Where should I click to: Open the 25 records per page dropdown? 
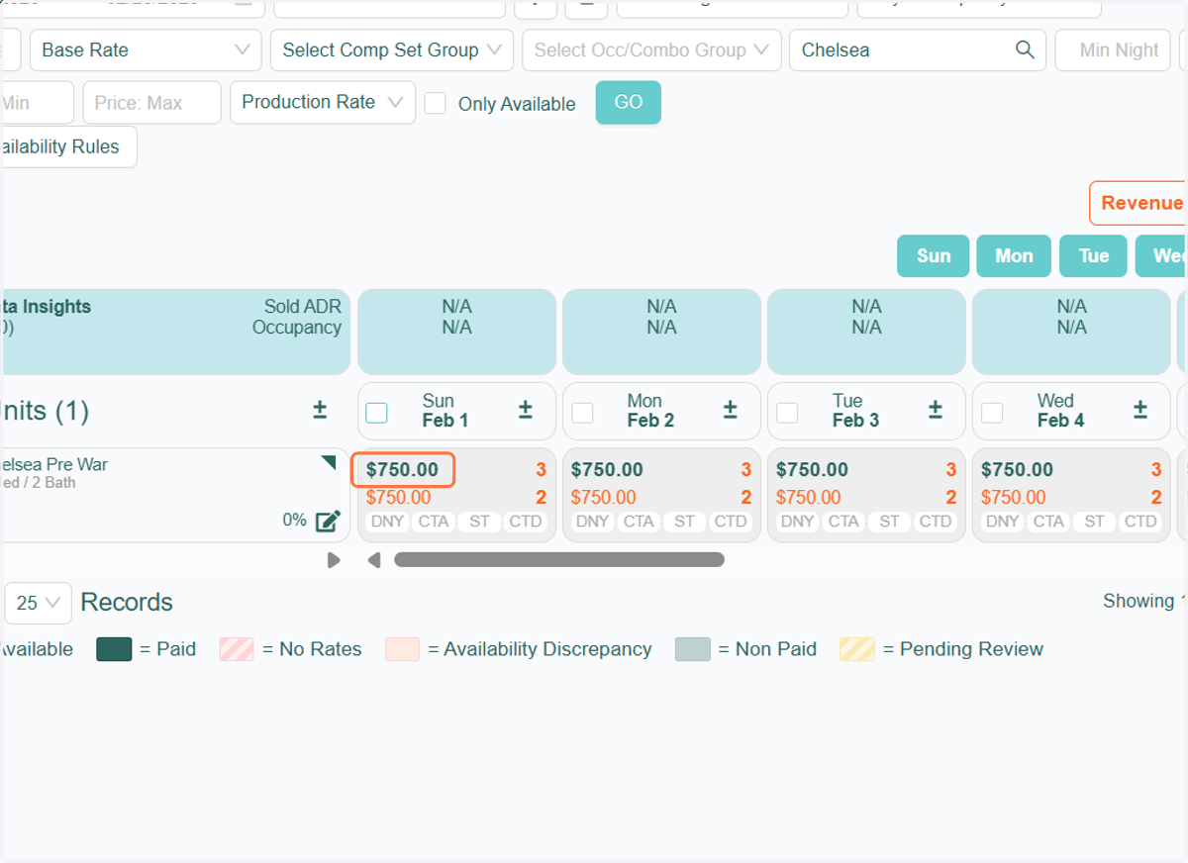(x=39, y=603)
